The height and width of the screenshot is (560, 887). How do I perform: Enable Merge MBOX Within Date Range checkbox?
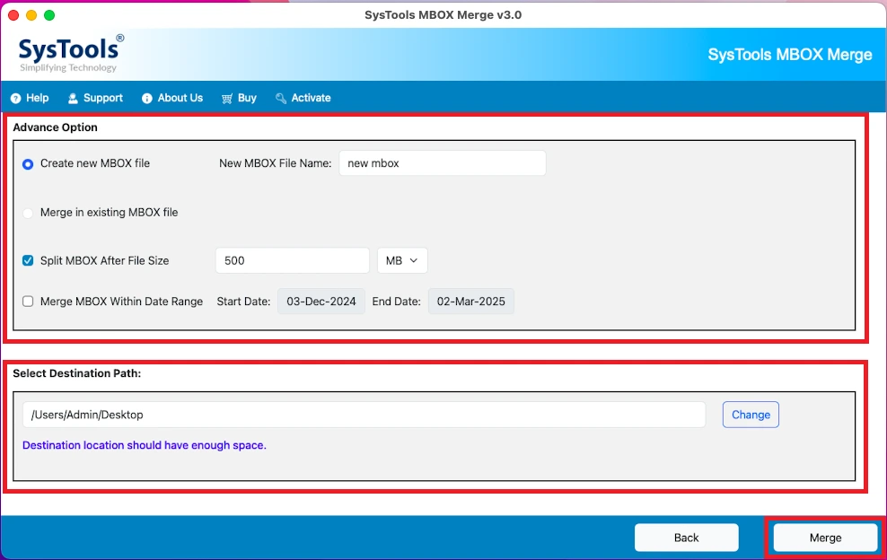28,302
